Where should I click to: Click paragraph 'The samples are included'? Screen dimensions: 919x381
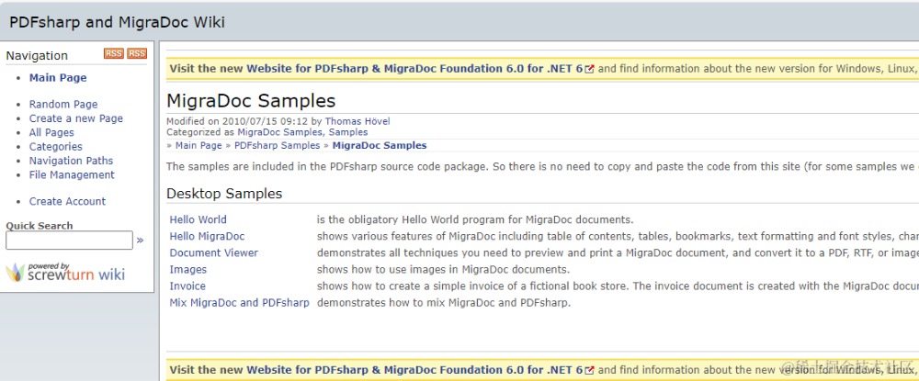pyautogui.click(x=543, y=166)
